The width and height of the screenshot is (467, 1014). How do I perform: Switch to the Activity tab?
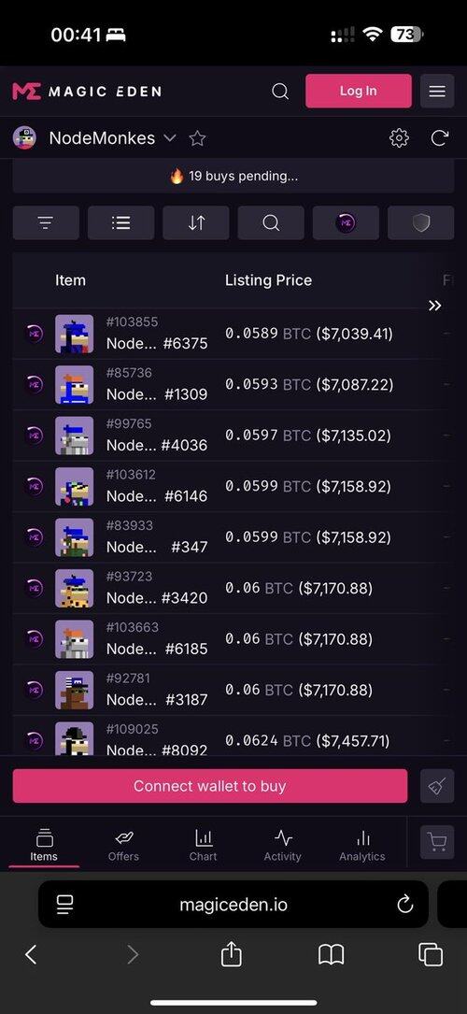[x=283, y=846]
